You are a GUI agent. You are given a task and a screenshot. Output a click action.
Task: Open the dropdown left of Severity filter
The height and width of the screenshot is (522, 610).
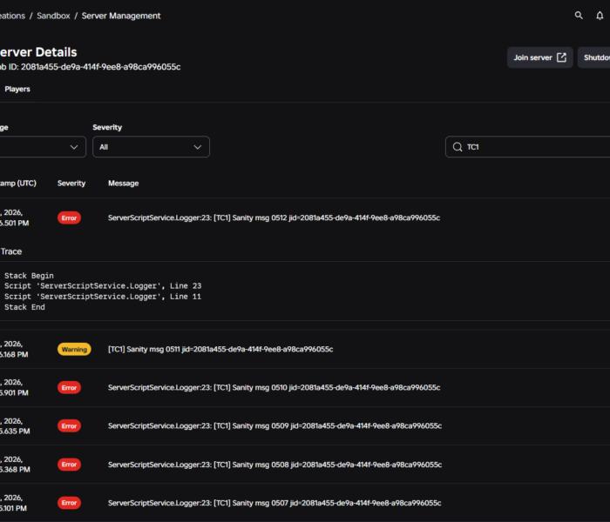coord(43,147)
